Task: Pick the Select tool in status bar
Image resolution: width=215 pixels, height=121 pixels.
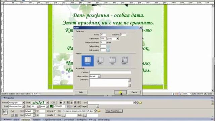Action: pos(173,94)
